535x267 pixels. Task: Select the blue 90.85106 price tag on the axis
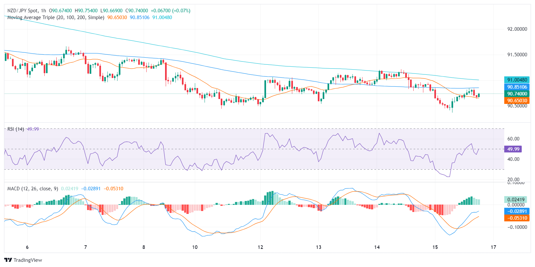517,87
